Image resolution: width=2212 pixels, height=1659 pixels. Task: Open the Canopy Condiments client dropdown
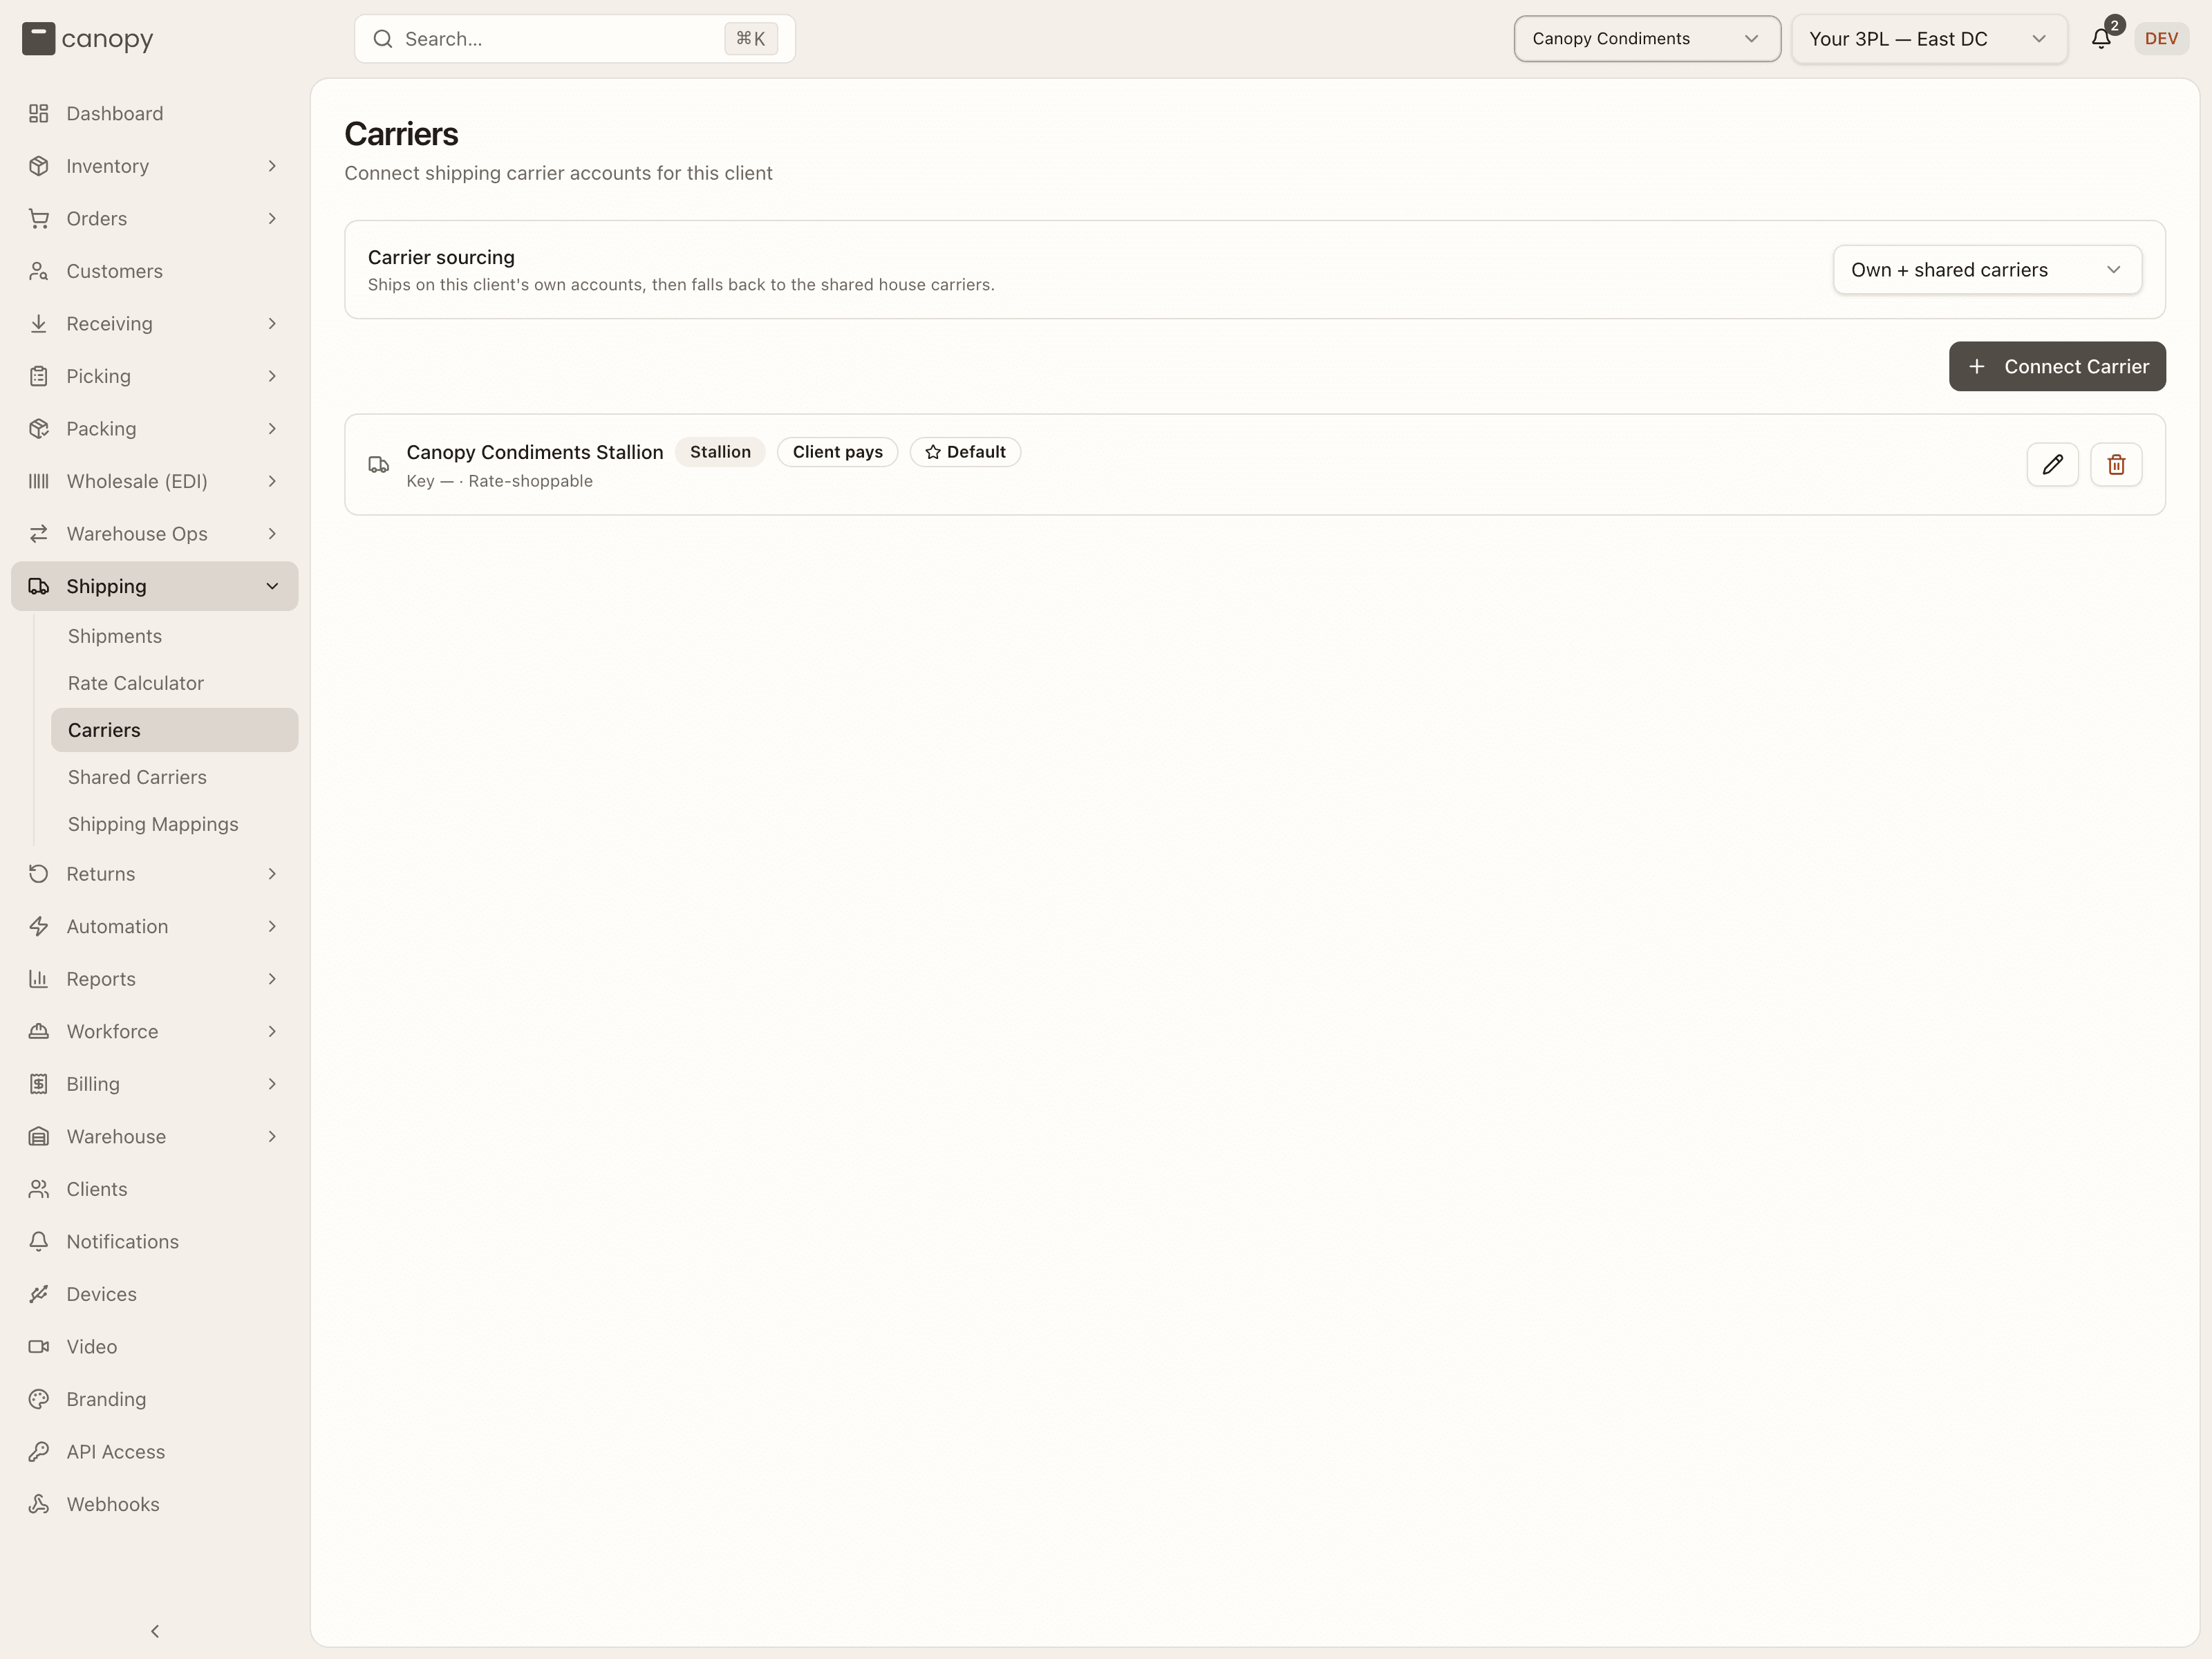tap(1647, 39)
